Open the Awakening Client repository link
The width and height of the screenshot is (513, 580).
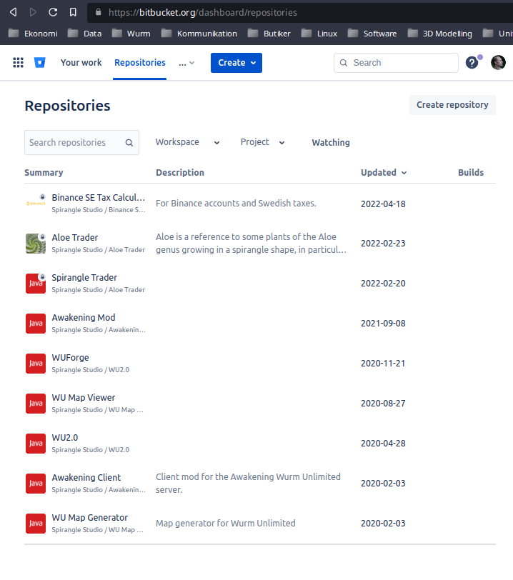86,478
